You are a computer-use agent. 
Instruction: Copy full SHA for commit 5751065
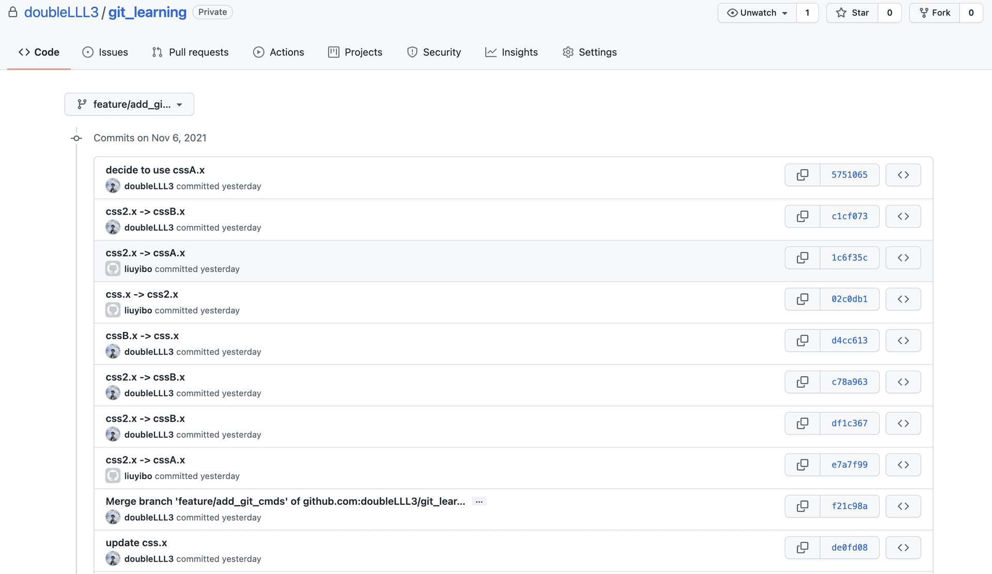tap(802, 175)
